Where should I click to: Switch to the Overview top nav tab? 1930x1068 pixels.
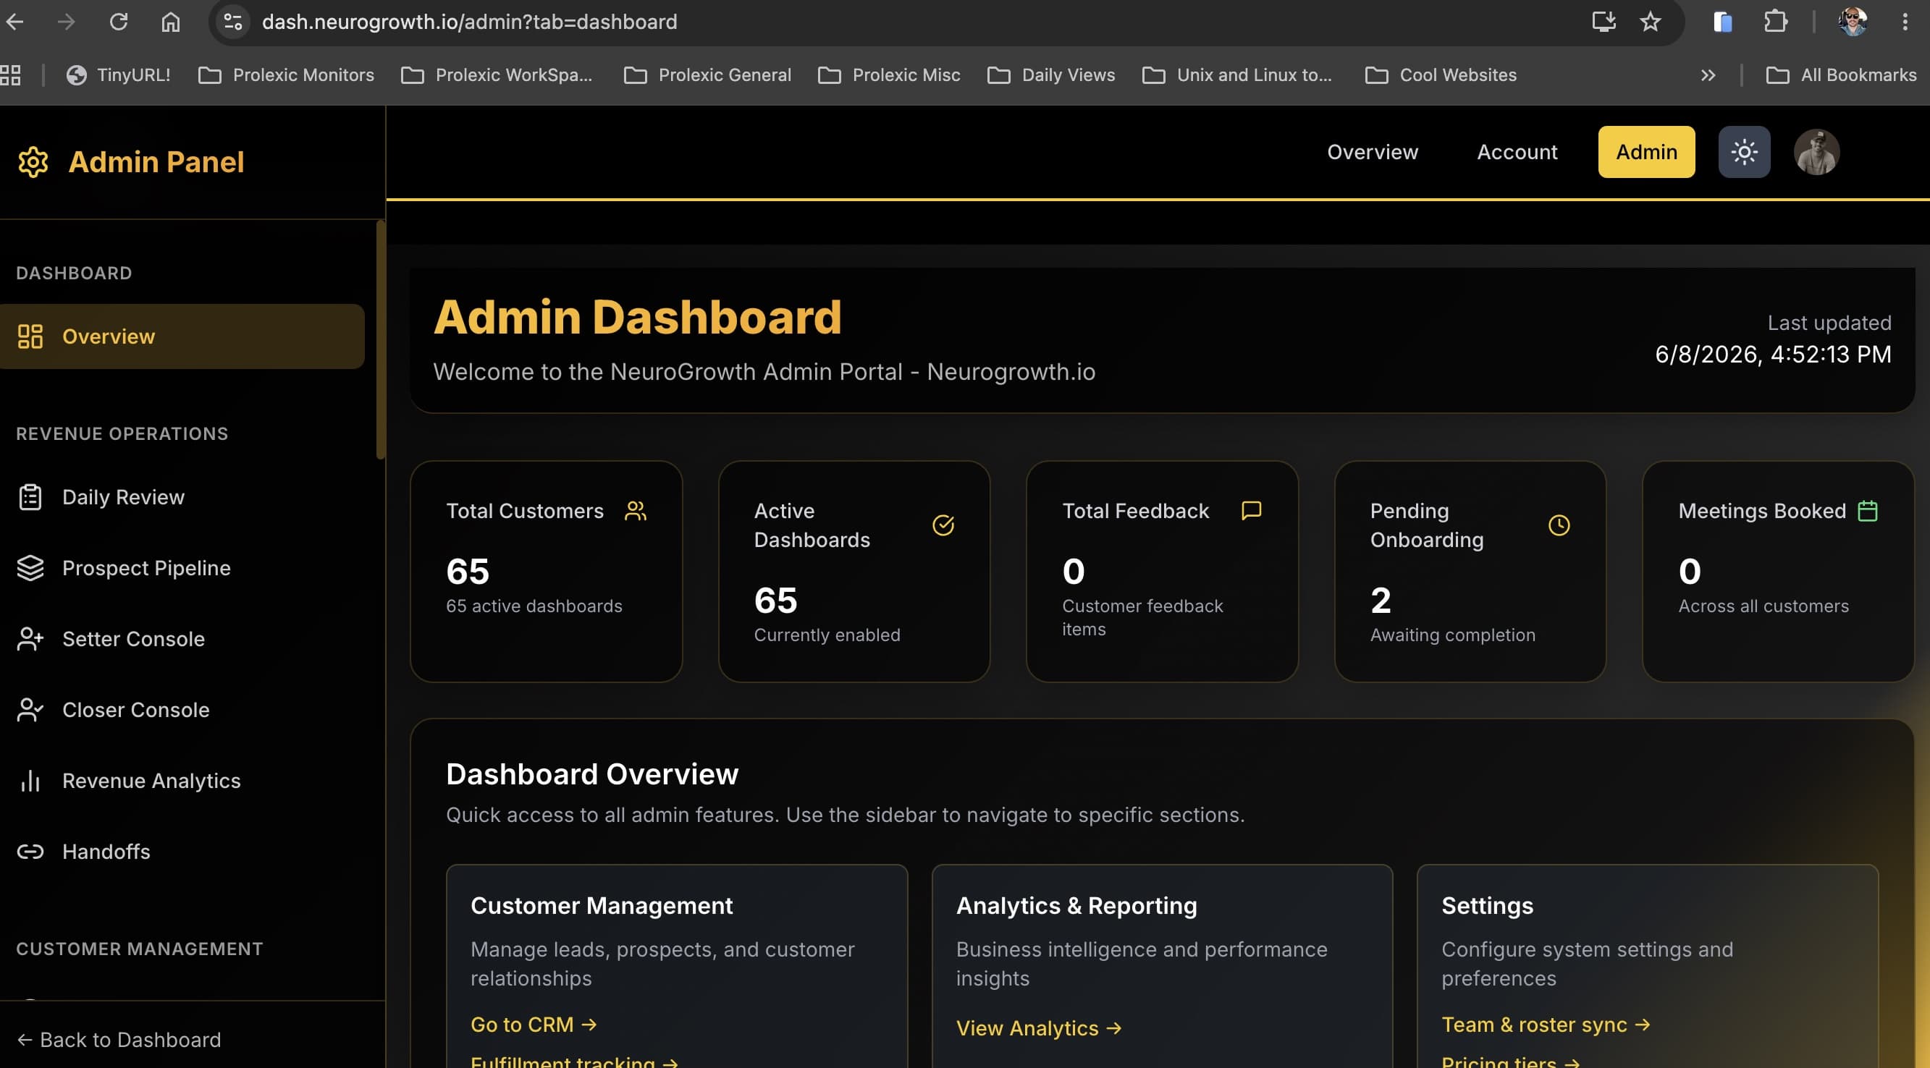[x=1373, y=152]
